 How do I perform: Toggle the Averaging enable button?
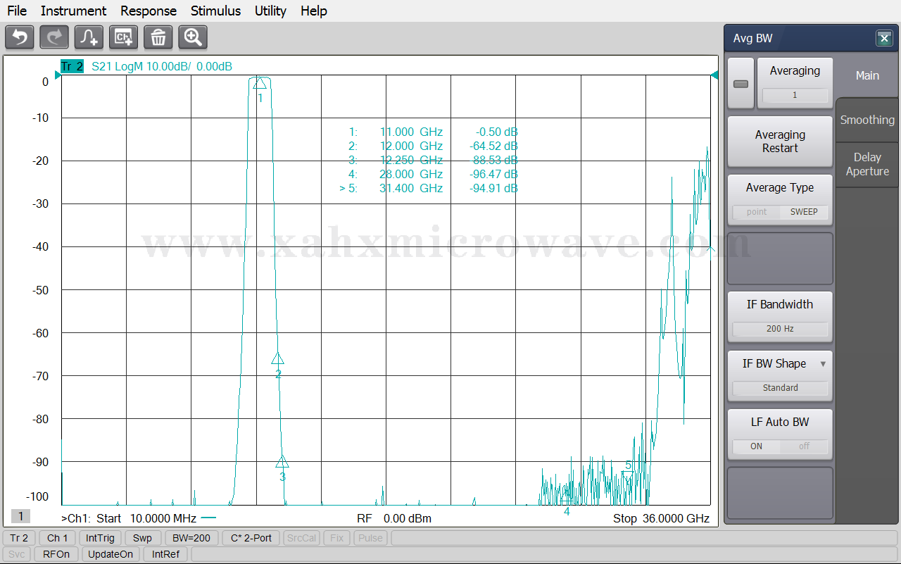pos(741,84)
